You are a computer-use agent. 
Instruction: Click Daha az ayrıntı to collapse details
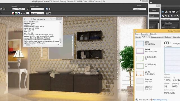[x=142, y=100]
